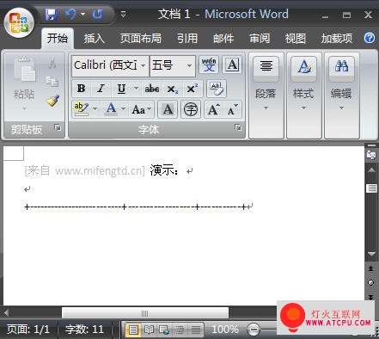Switch to the 插入 tab
This screenshot has width=379, height=339.
pos(94,39)
